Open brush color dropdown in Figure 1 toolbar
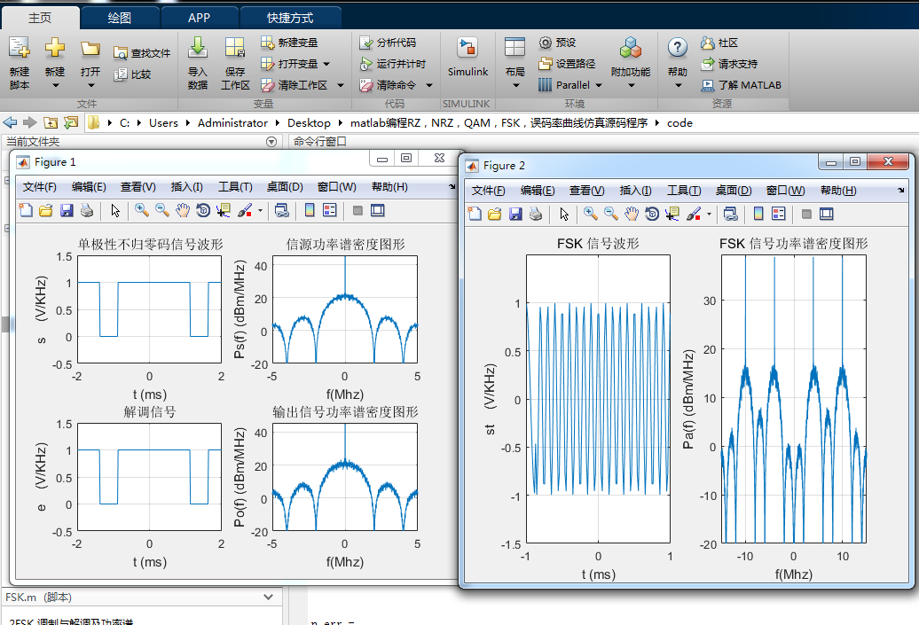 pyautogui.click(x=260, y=211)
